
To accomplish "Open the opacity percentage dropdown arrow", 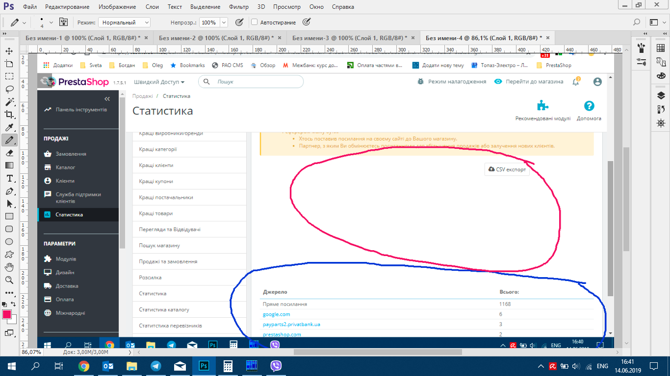I will 224,23.
